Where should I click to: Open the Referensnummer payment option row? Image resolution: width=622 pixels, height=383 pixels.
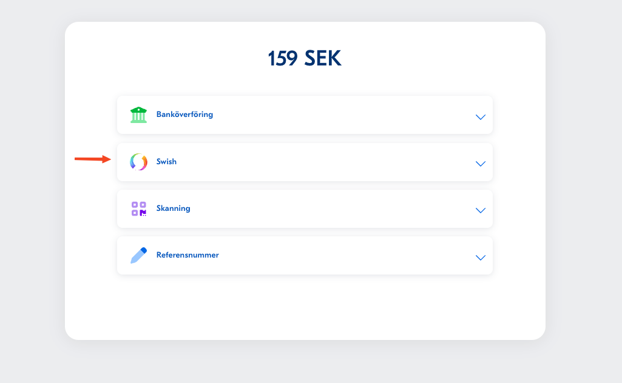305,256
